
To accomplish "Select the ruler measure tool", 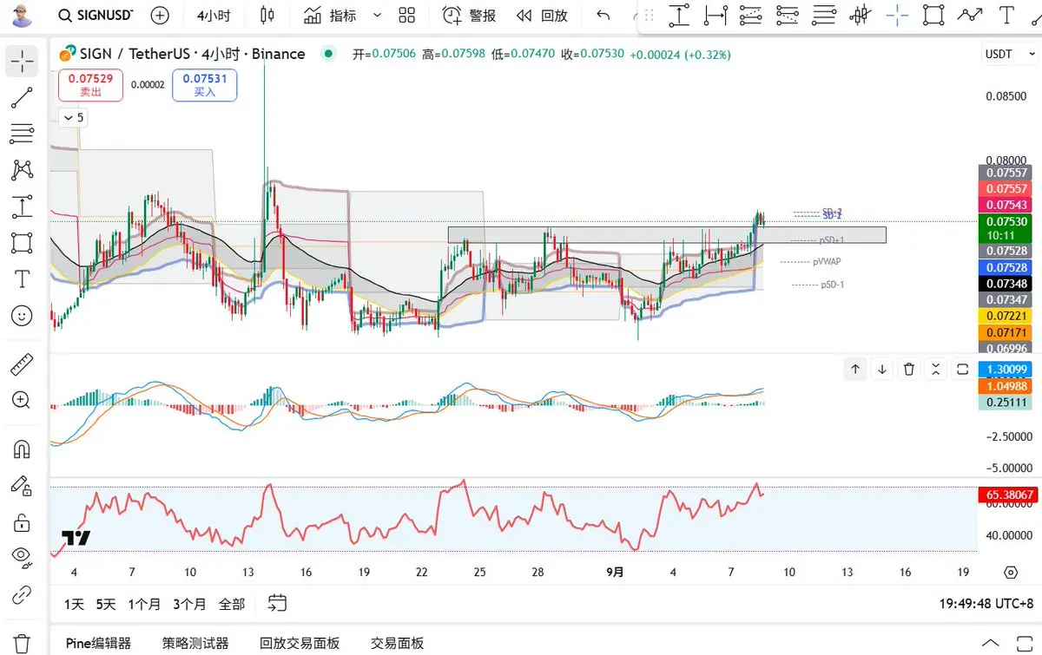I will (23, 364).
